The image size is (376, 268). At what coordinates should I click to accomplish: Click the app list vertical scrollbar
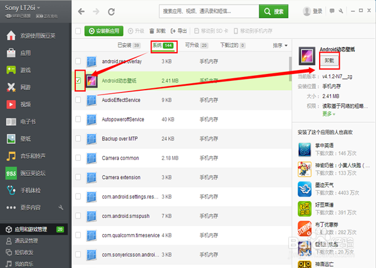[290, 69]
